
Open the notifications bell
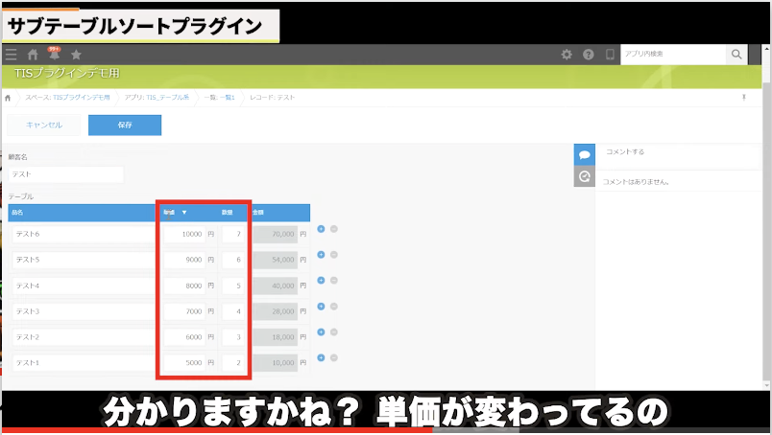55,55
